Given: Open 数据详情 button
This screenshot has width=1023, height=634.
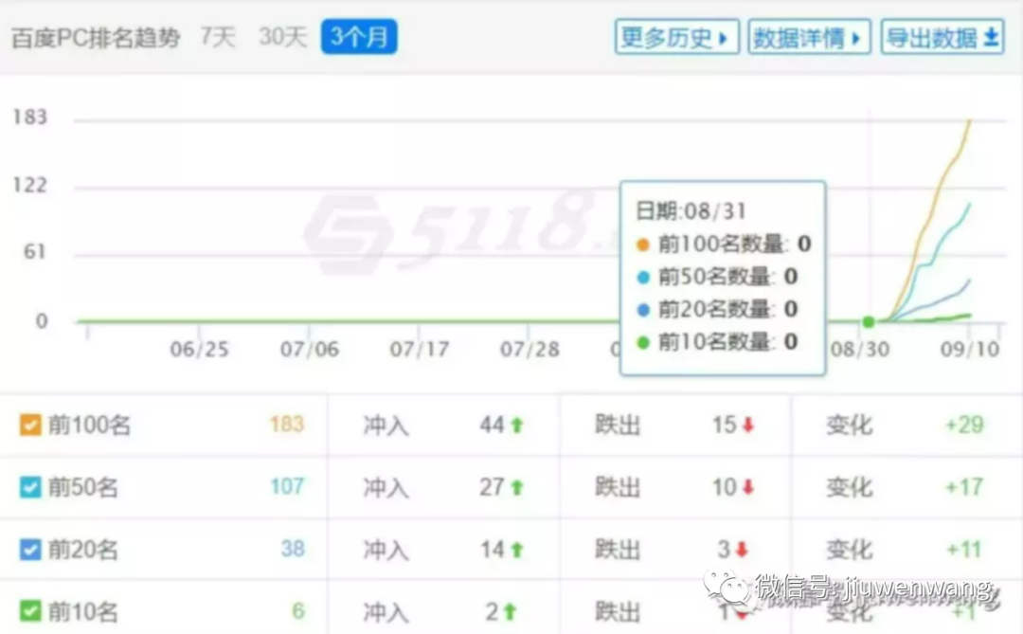Looking at the screenshot, I should coord(809,37).
